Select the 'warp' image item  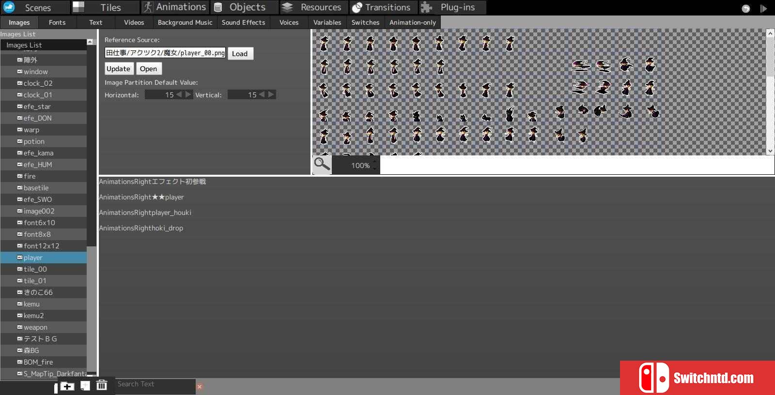pos(44,130)
